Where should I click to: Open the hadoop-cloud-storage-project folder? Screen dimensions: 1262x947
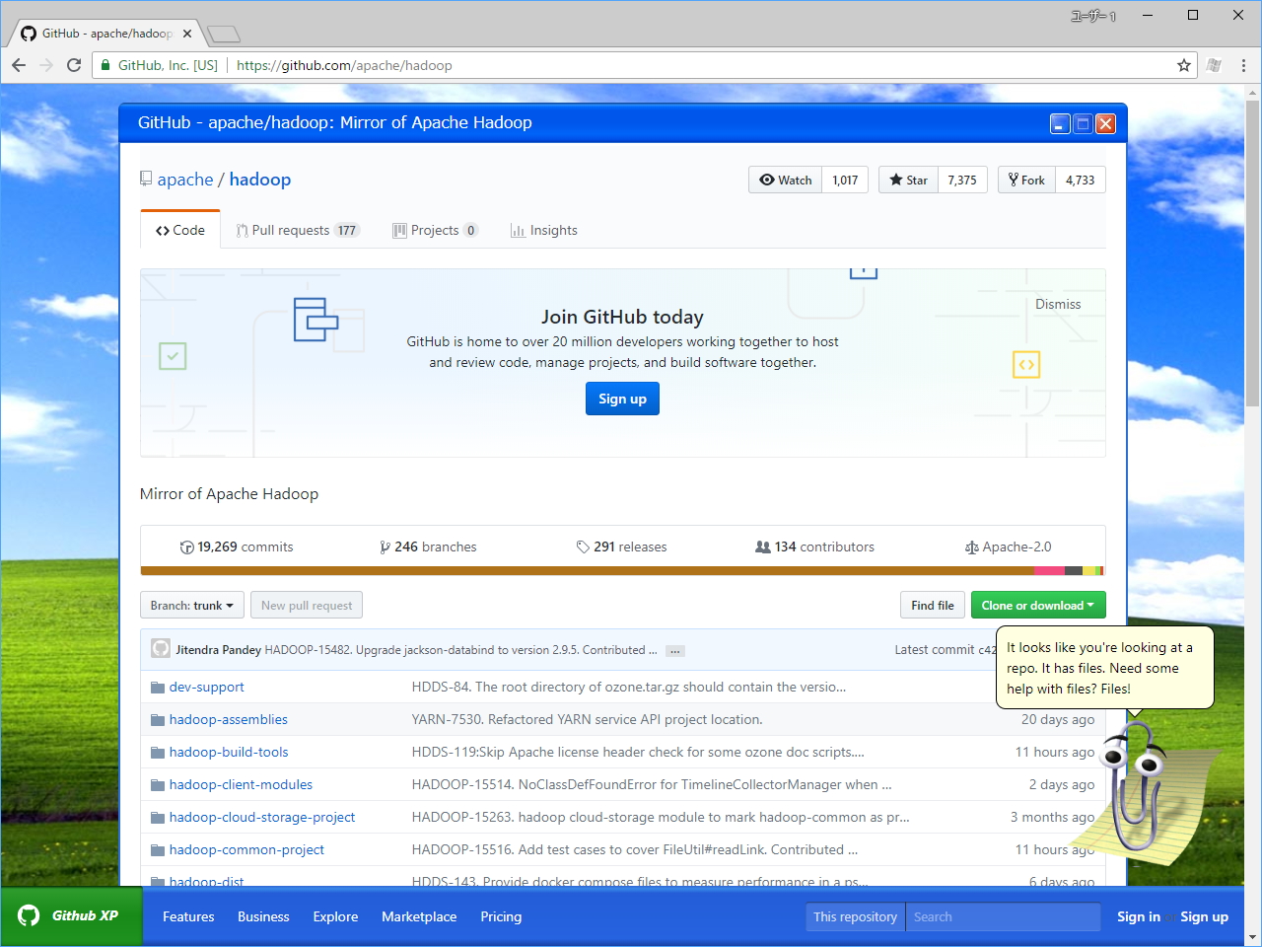point(261,817)
